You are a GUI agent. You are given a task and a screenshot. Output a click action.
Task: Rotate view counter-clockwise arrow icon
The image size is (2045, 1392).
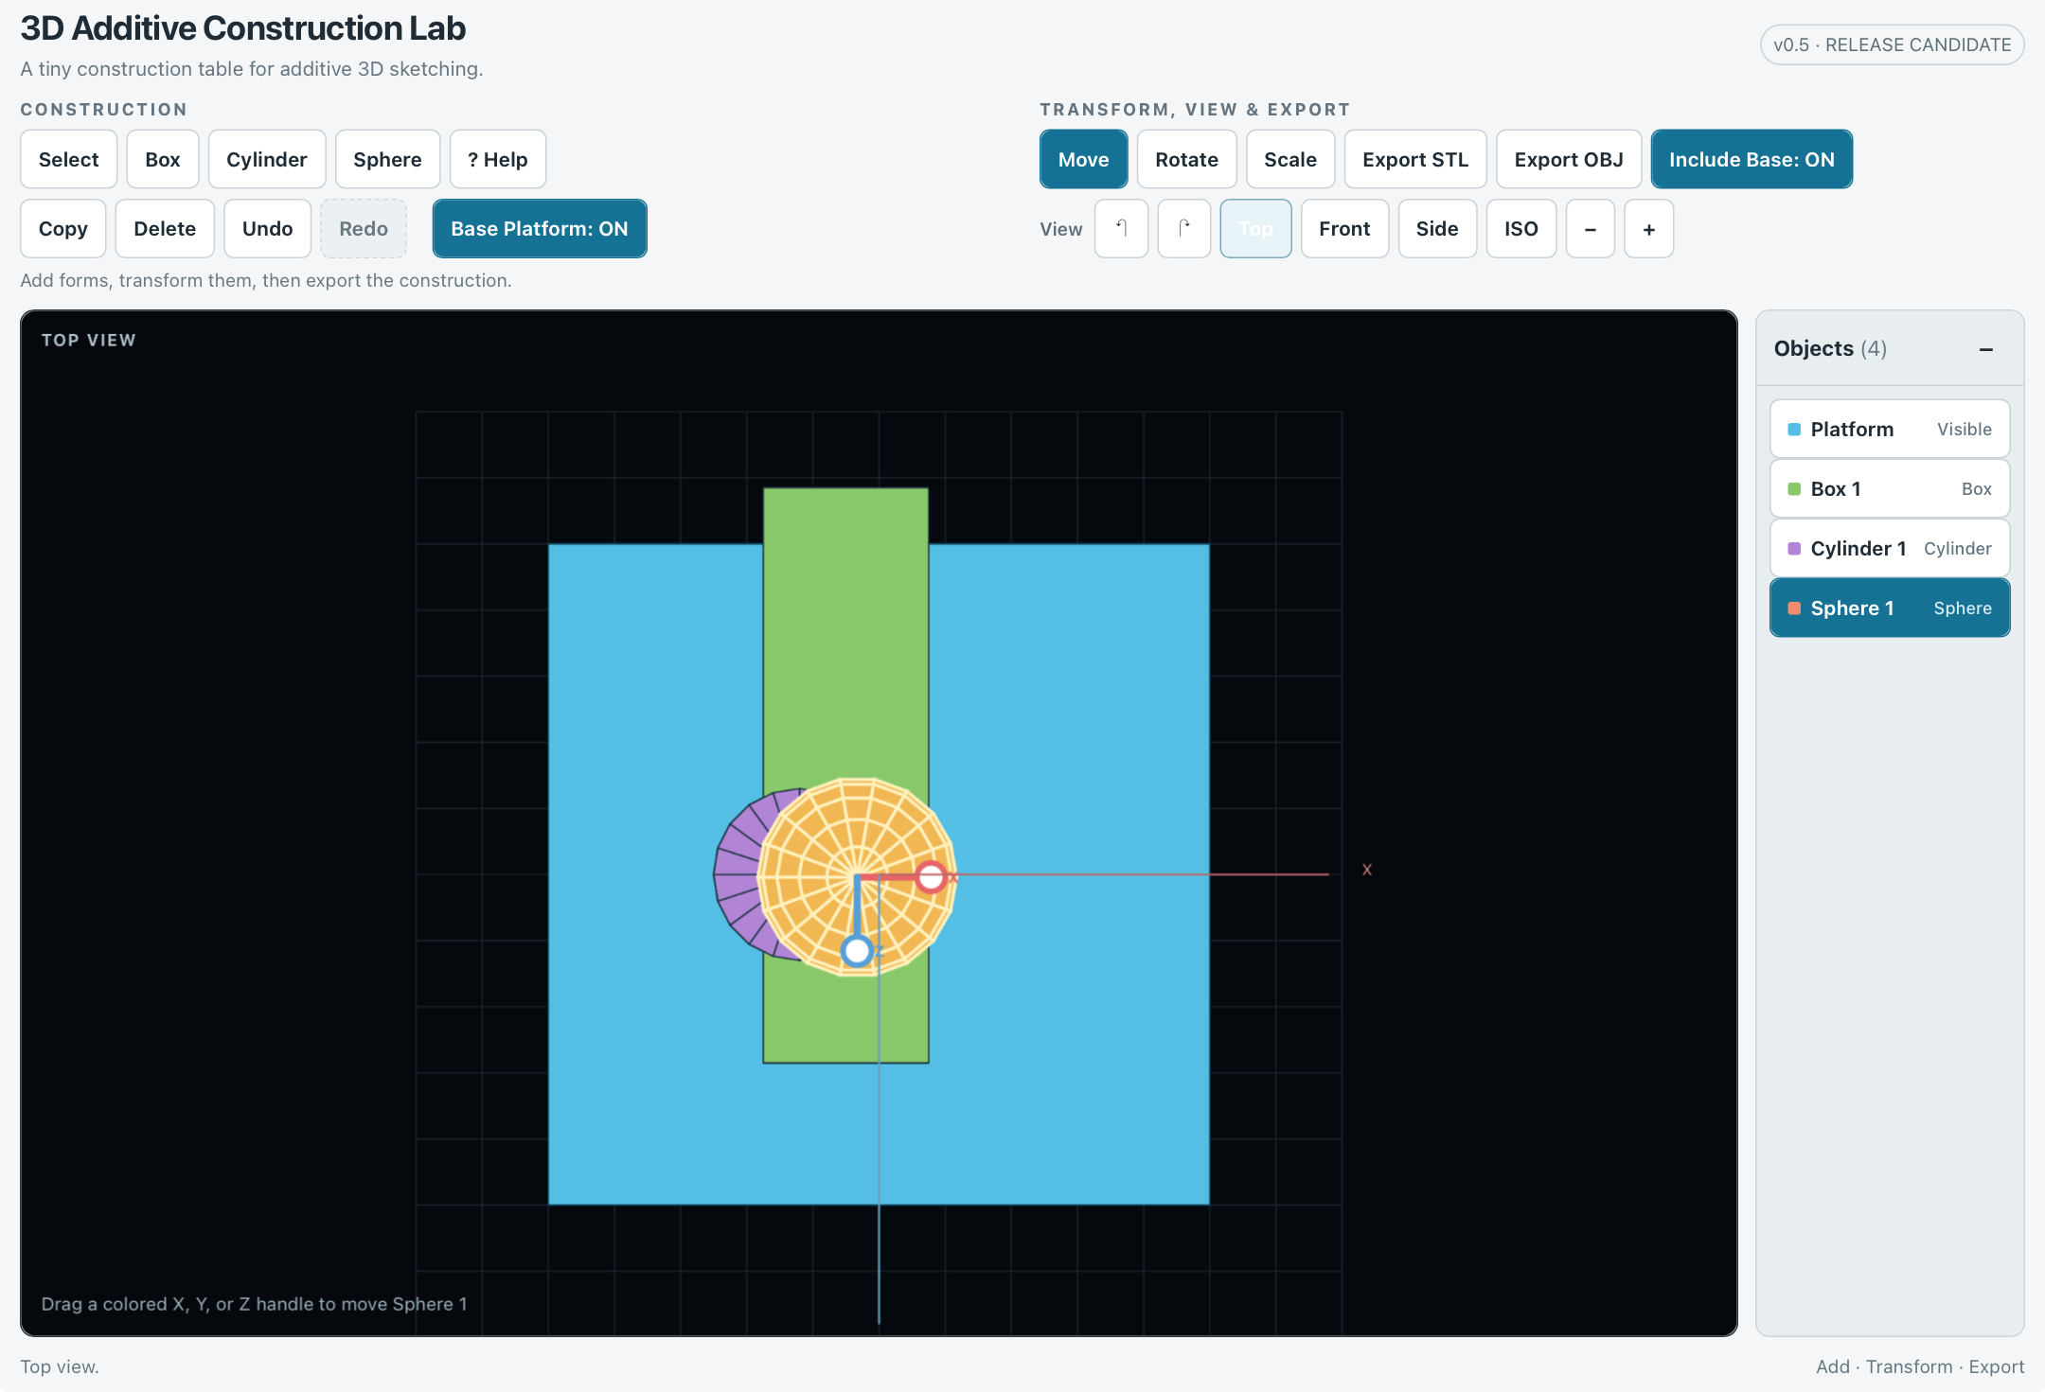click(x=1121, y=228)
